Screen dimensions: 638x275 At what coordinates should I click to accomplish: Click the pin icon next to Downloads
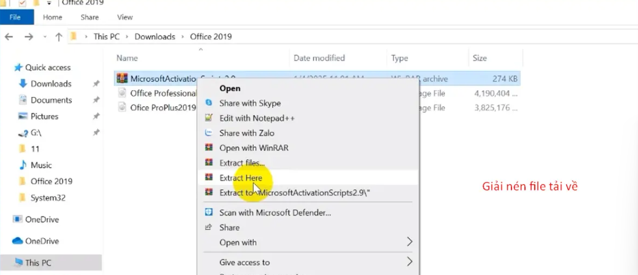(96, 84)
